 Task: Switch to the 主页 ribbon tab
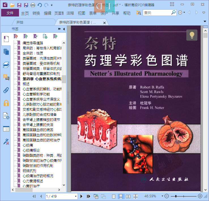tap(25, 13)
